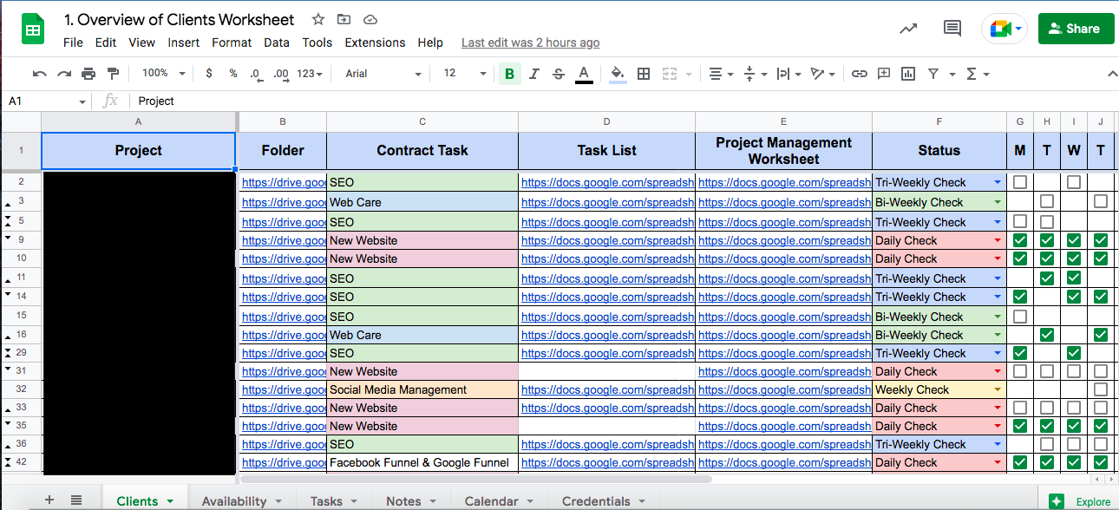Viewport: 1119px width, 510px height.
Task: Open zoom level 100% dropdown
Action: click(x=164, y=74)
